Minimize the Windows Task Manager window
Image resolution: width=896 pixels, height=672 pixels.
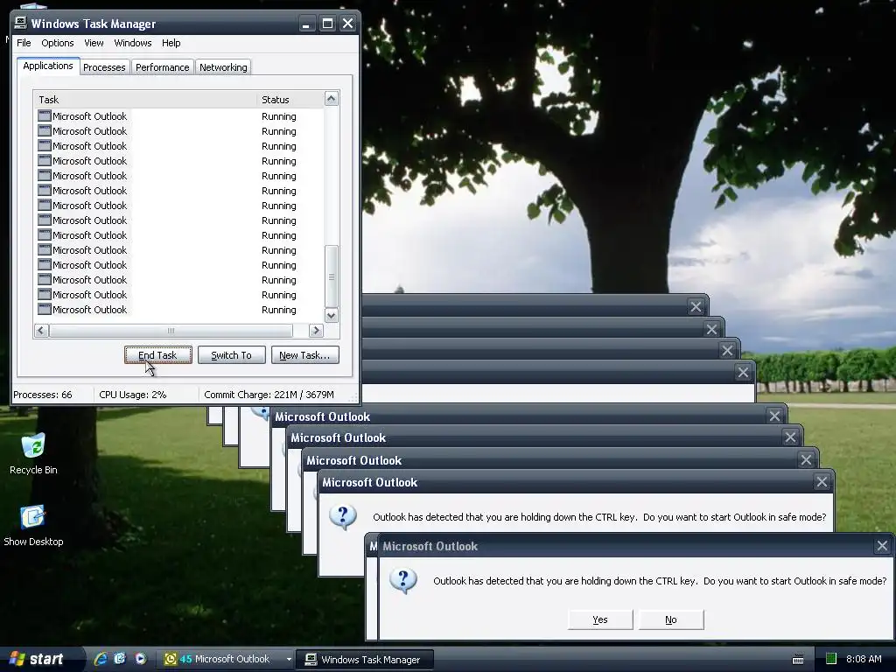pyautogui.click(x=306, y=24)
